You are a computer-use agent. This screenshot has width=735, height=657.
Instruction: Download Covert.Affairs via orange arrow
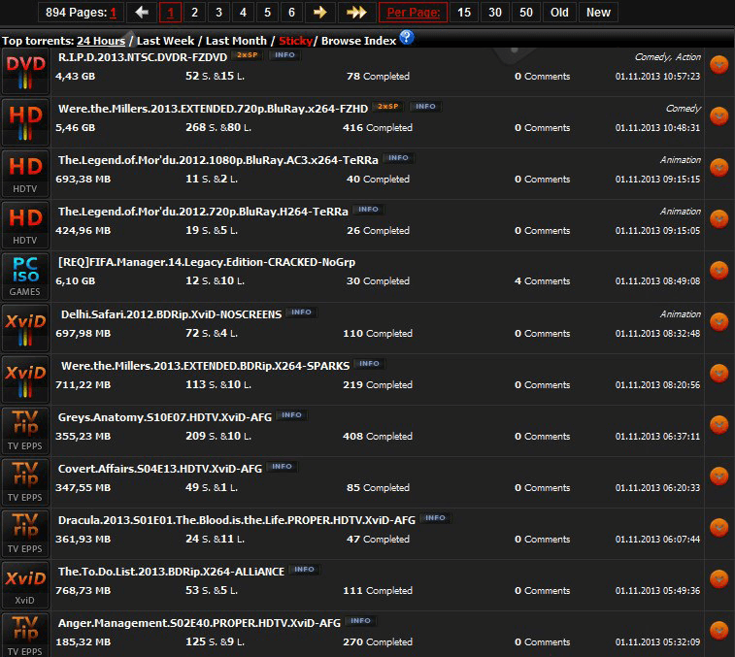[x=718, y=476]
